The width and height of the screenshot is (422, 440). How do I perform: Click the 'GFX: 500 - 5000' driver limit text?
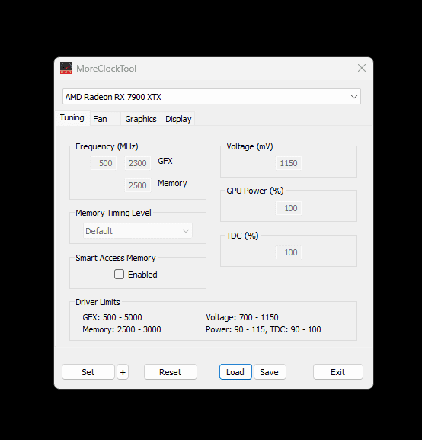click(x=112, y=317)
